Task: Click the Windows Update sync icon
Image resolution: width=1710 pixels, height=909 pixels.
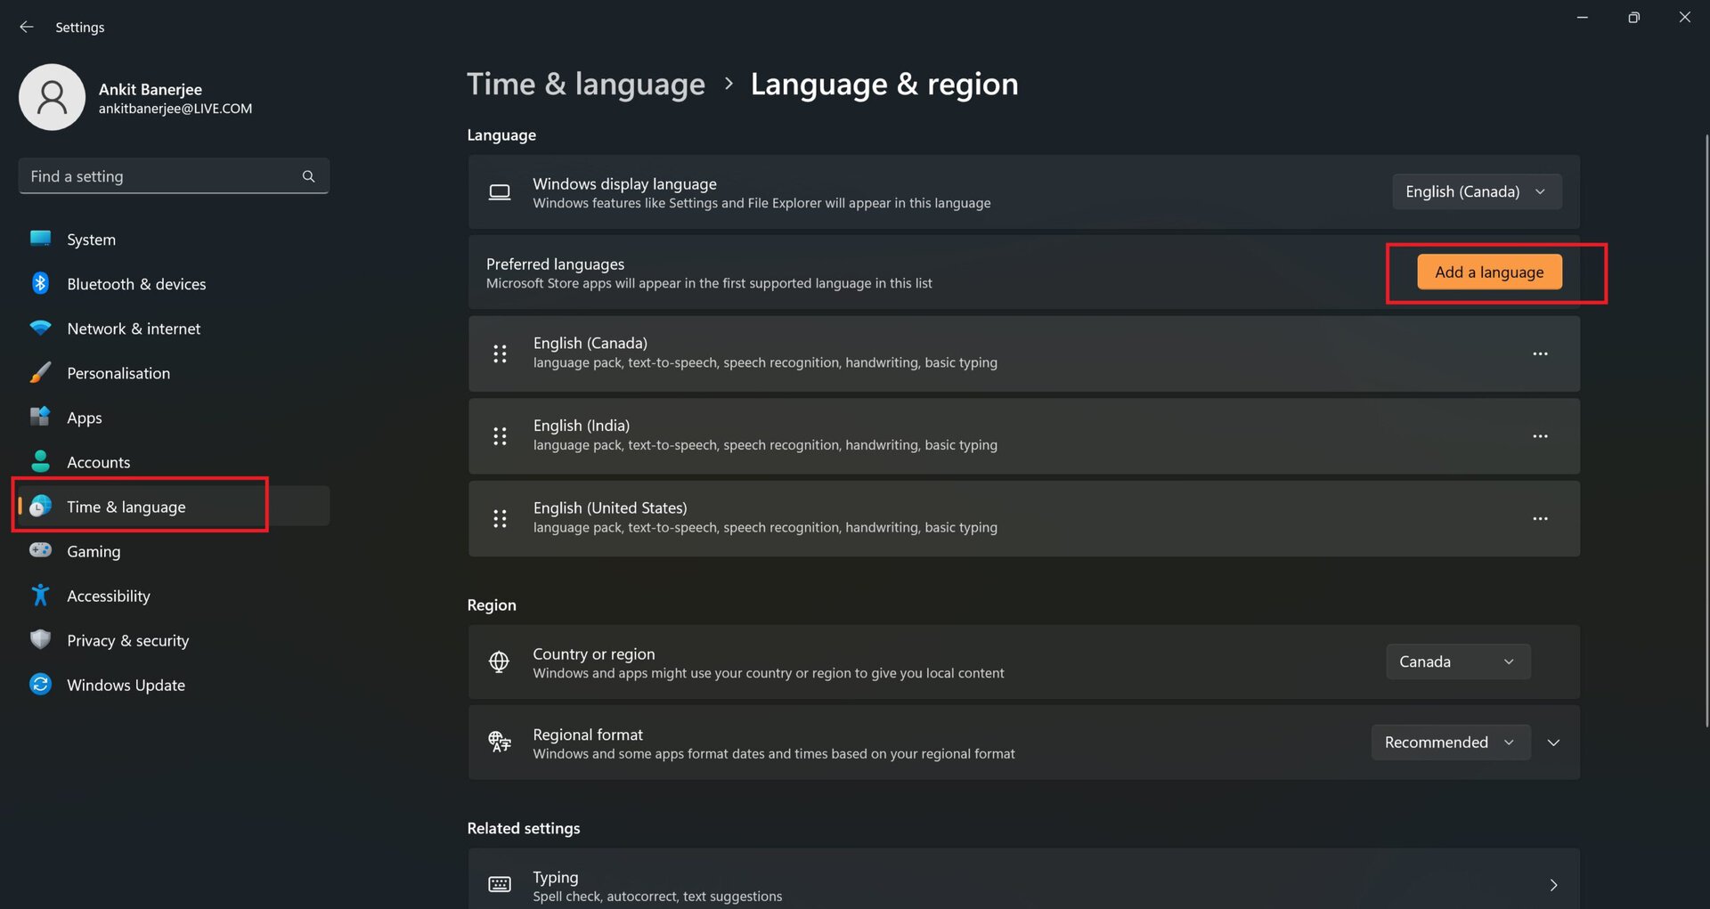Action: pyautogui.click(x=40, y=684)
